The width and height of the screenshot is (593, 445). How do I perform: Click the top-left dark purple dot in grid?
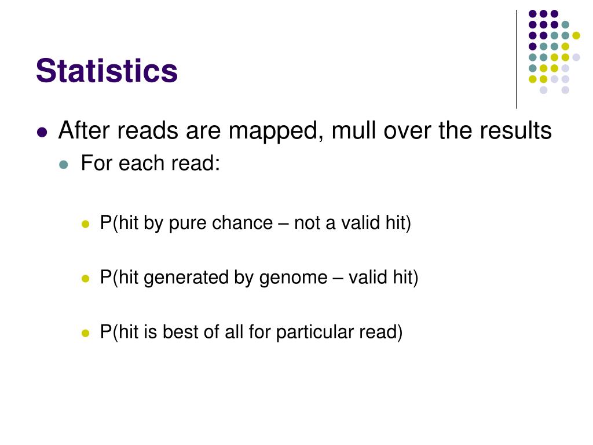pyautogui.click(x=533, y=14)
